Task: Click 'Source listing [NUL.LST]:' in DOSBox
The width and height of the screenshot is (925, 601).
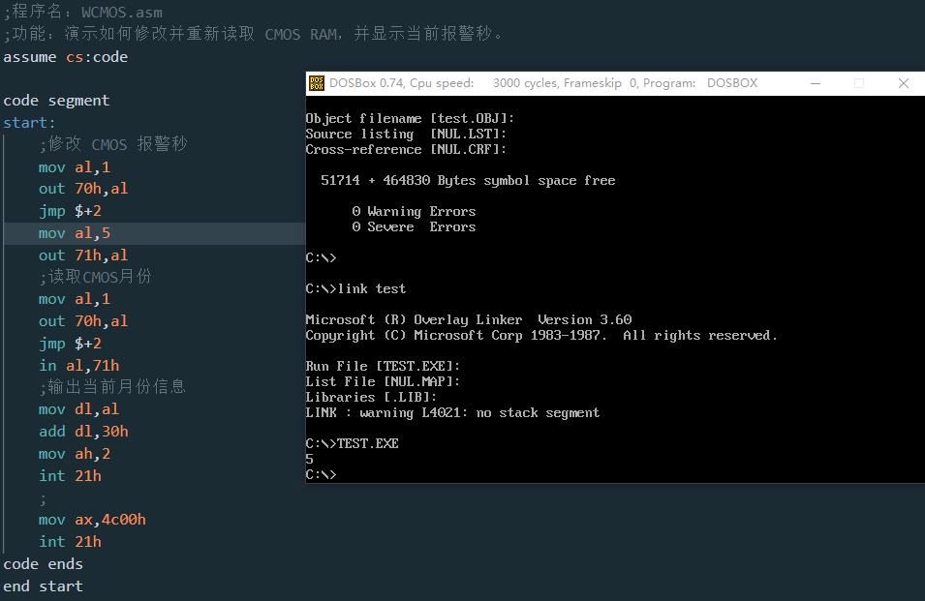Action: tap(406, 134)
